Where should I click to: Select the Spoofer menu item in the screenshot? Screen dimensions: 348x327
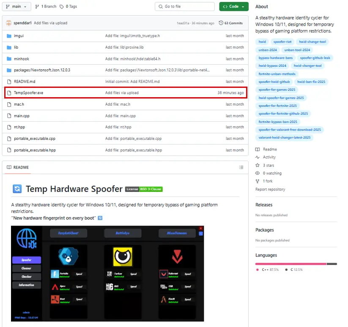pyautogui.click(x=26, y=260)
